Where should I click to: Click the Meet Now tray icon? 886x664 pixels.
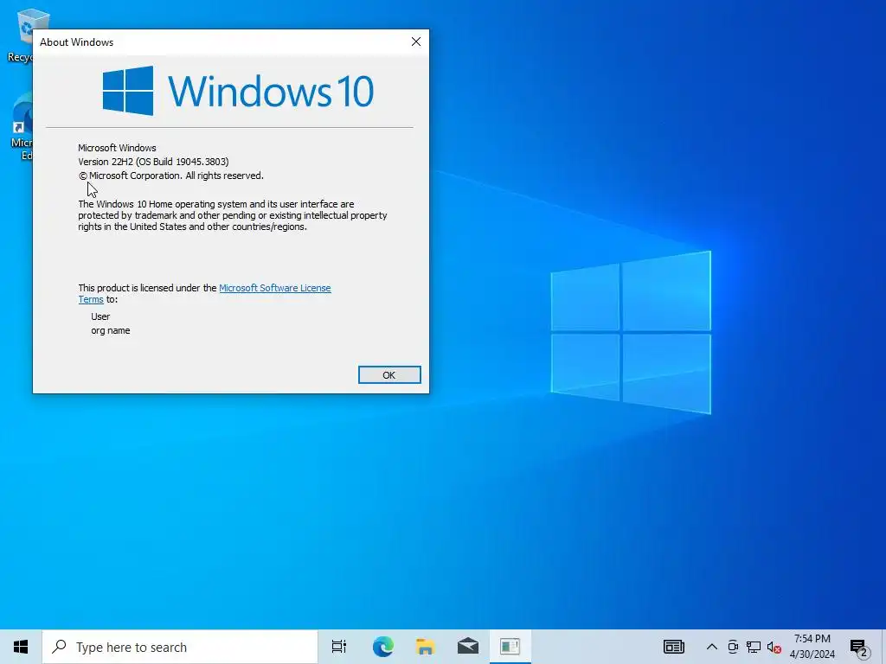coord(733,647)
